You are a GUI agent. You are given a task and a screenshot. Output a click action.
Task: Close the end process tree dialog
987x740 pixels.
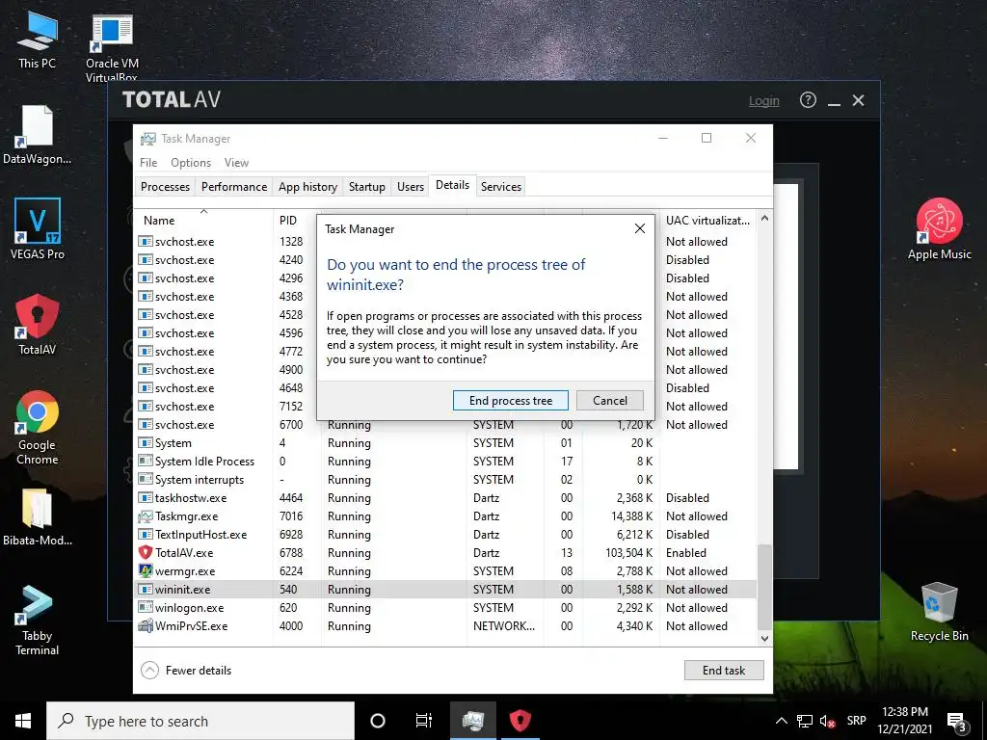pyautogui.click(x=640, y=228)
